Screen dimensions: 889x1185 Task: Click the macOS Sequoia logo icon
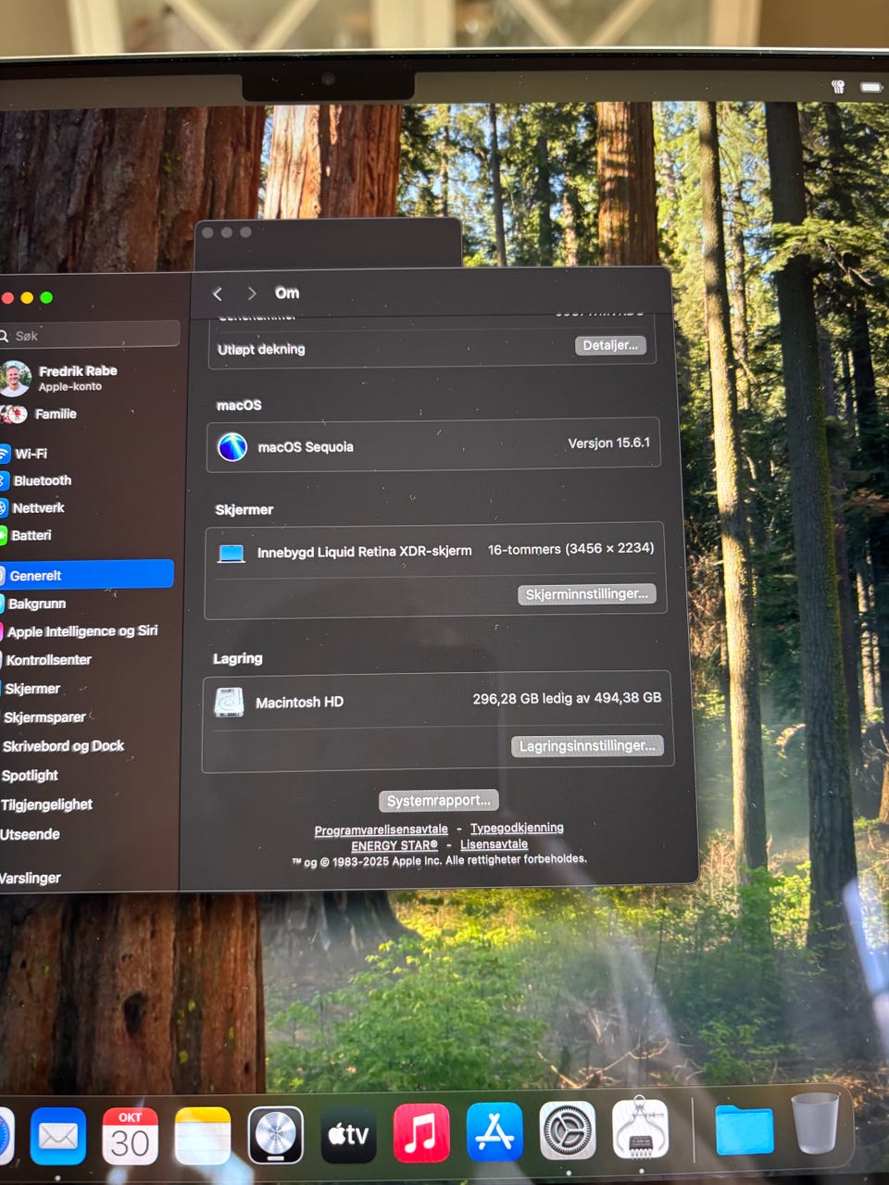pos(232,447)
